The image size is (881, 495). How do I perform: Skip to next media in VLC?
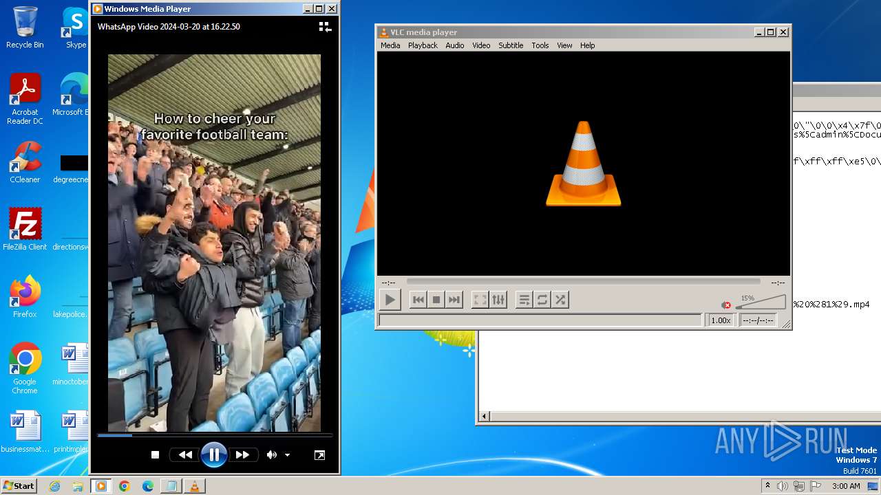[454, 300]
